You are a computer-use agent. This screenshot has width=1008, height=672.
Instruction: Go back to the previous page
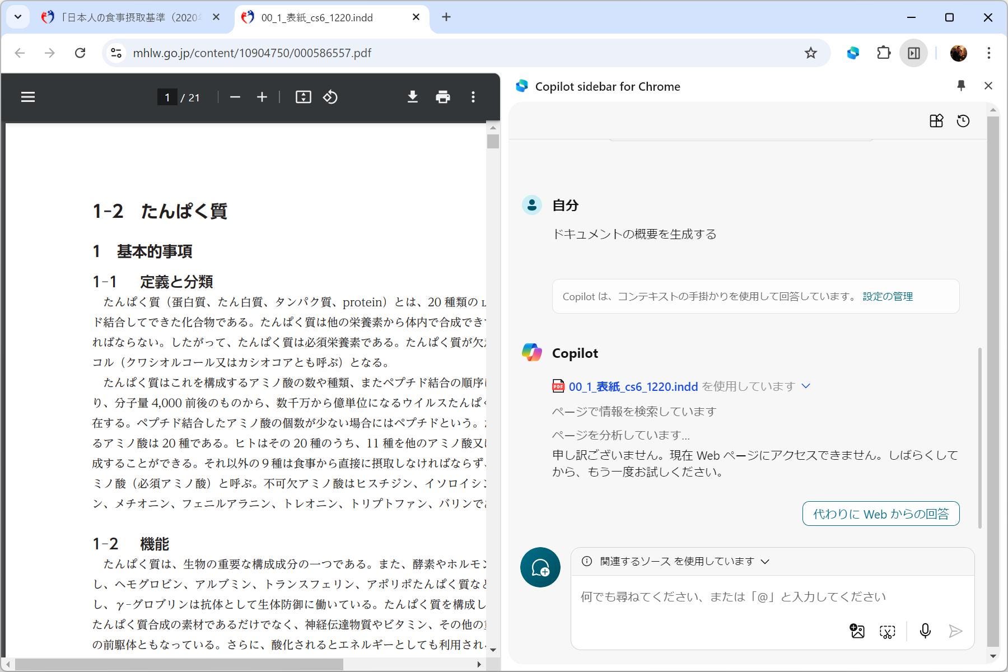tap(20, 53)
